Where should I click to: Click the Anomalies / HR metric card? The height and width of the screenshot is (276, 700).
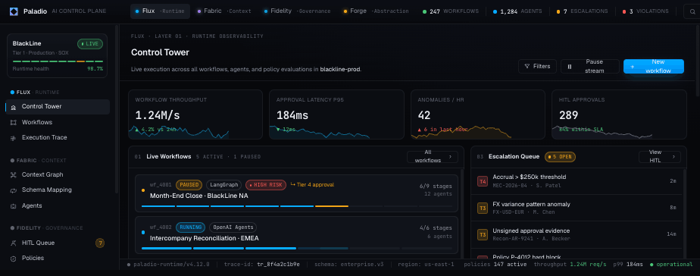pos(478,114)
